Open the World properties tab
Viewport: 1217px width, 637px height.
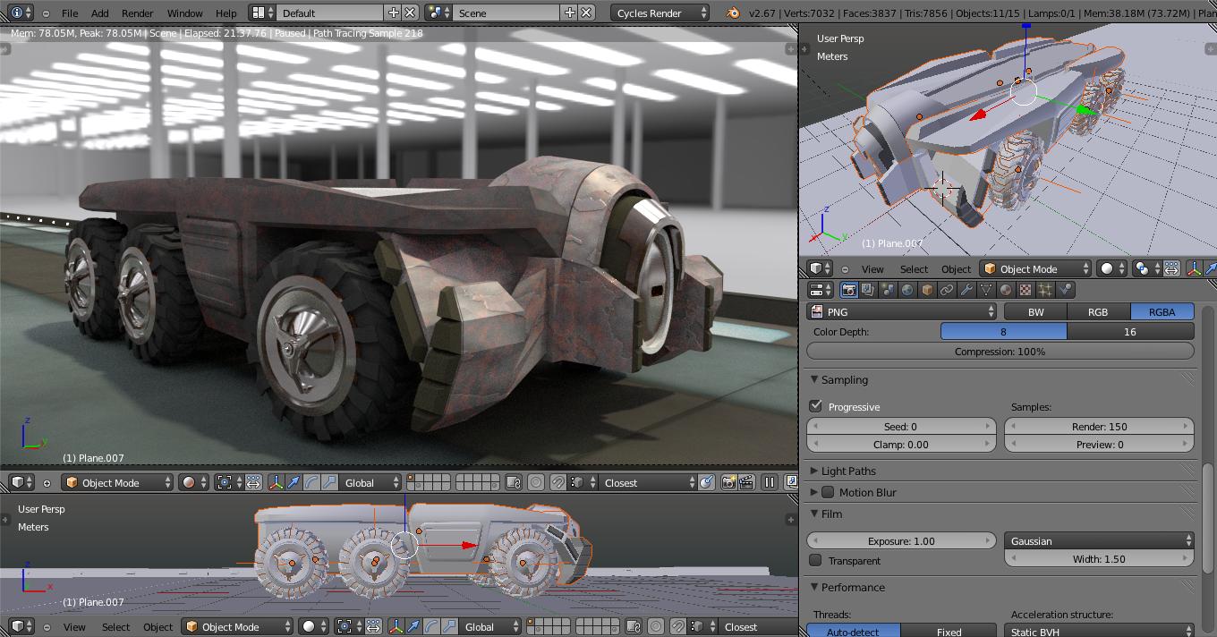pyautogui.click(x=907, y=290)
